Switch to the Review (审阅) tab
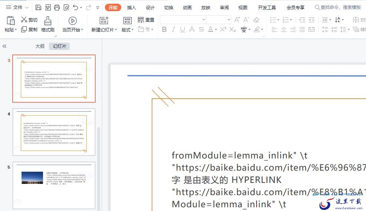Viewport: 366px width, 211px height. (x=224, y=7)
